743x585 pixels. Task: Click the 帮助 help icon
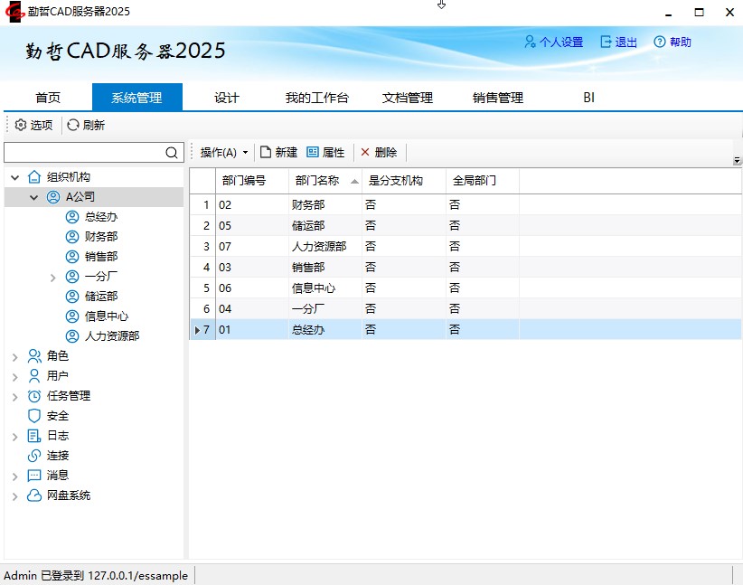(660, 42)
